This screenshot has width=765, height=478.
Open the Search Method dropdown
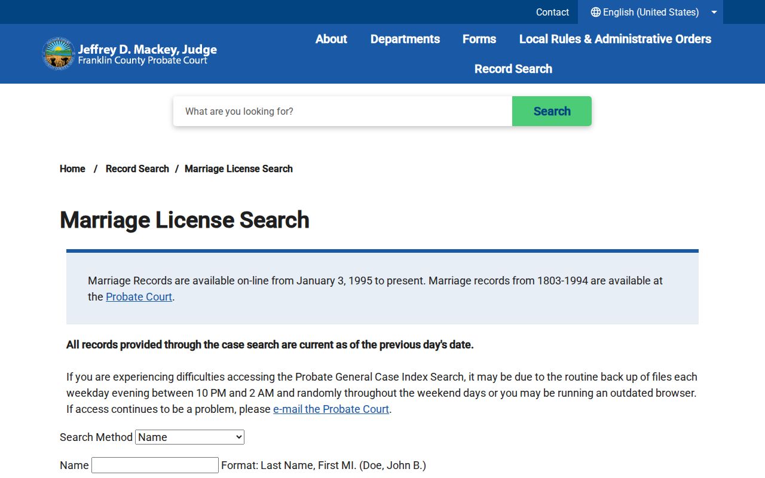coord(190,437)
